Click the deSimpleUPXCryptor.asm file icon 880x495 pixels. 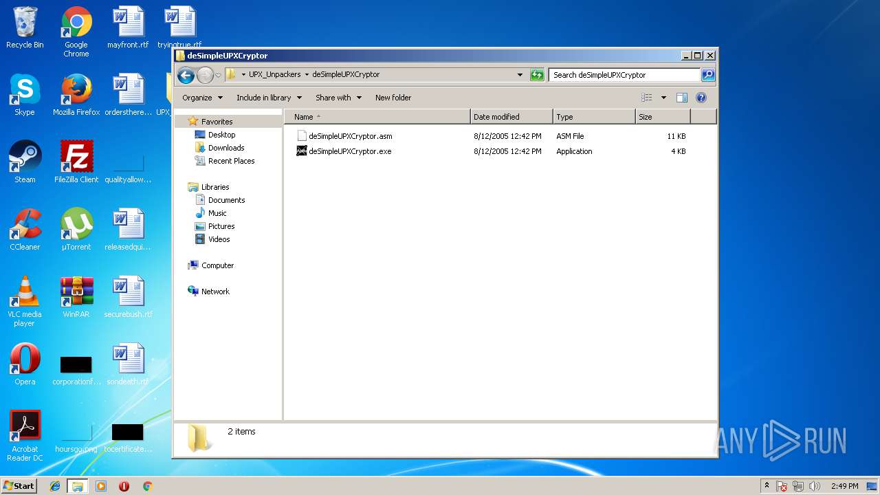coord(301,135)
